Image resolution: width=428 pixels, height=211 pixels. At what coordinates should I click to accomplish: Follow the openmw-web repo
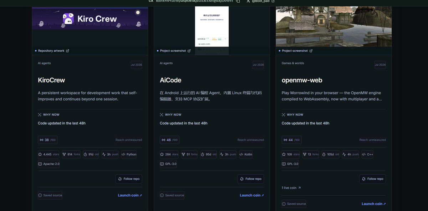click(x=373, y=179)
